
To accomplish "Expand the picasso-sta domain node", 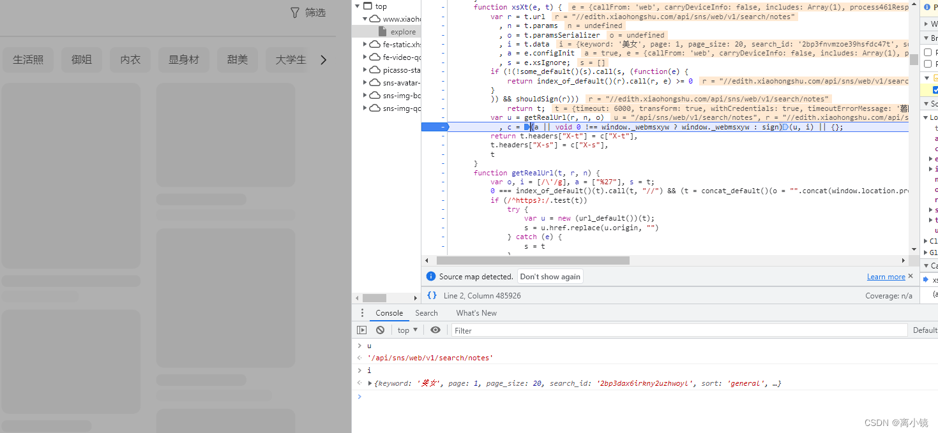I will pos(365,70).
